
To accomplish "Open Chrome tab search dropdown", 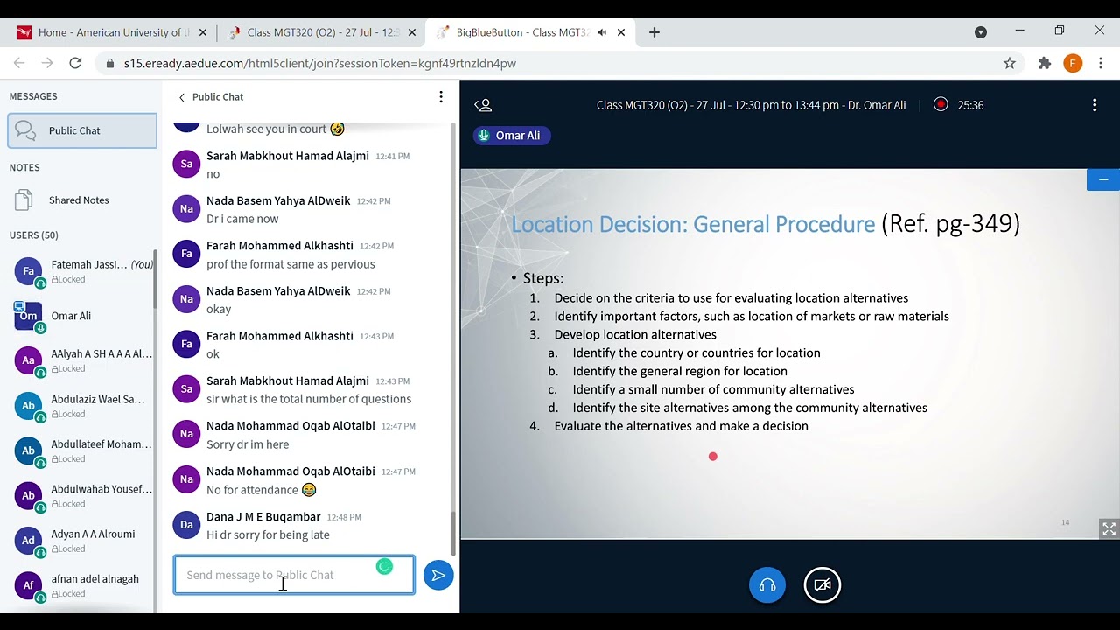I will [981, 32].
